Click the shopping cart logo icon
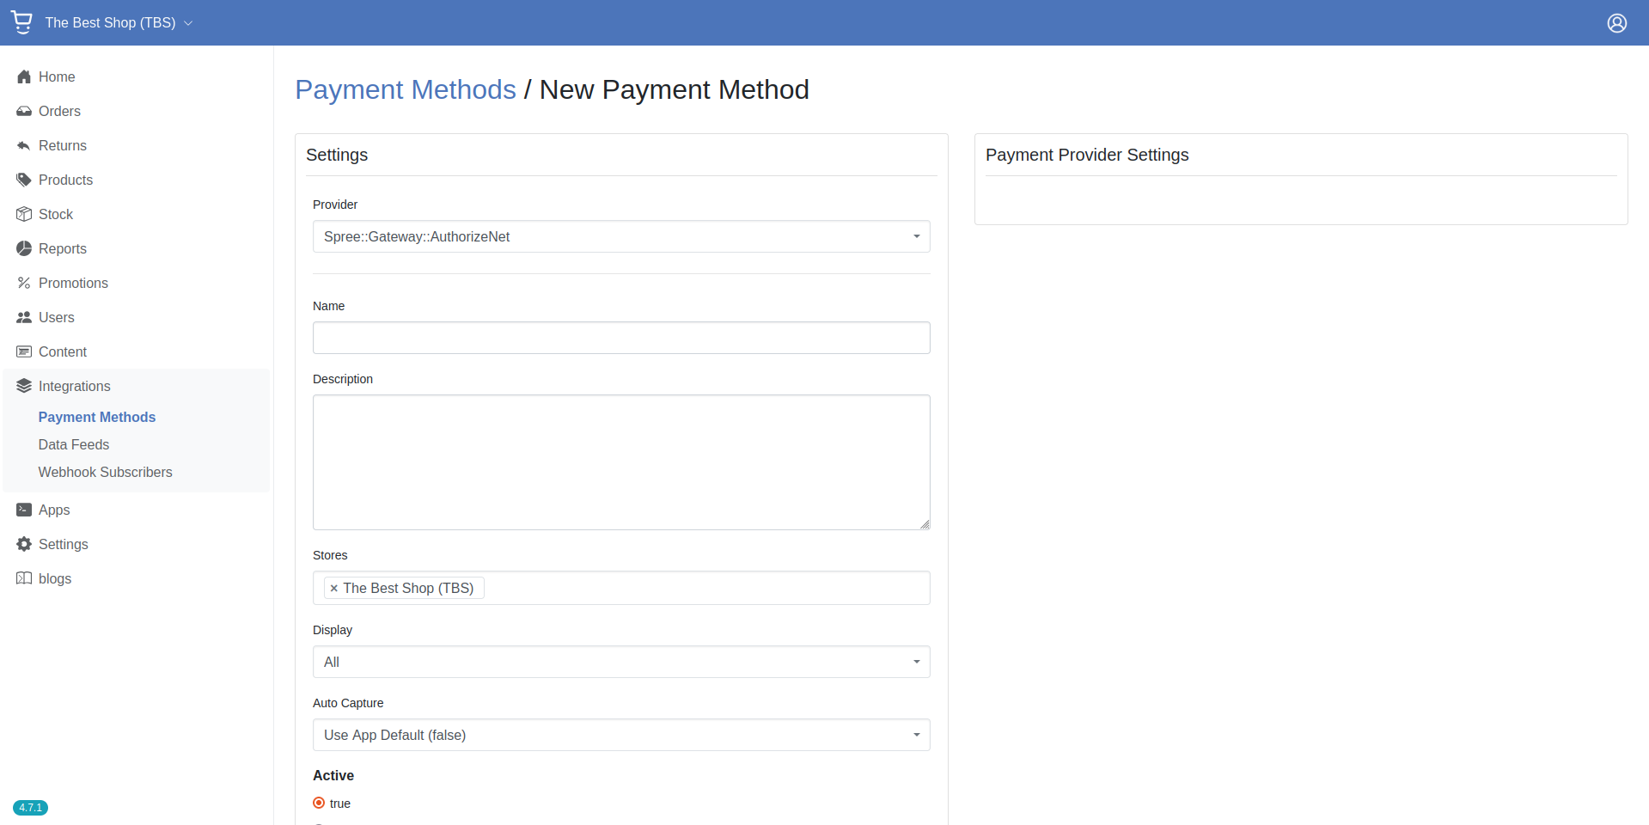 (22, 22)
